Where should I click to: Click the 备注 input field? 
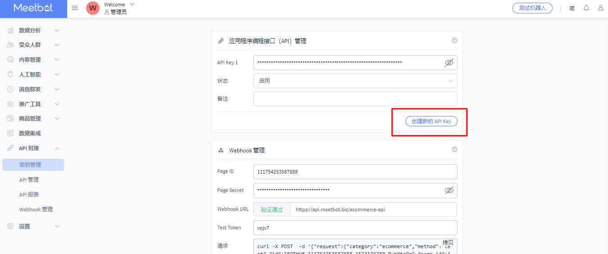click(355, 99)
